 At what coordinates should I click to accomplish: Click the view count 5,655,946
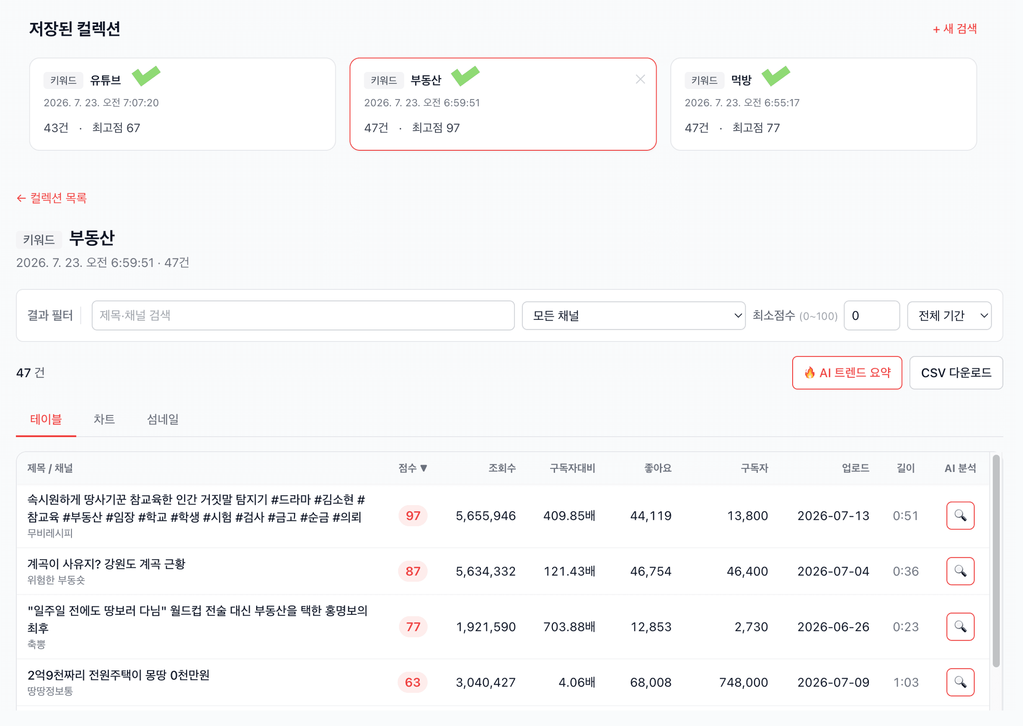(486, 516)
